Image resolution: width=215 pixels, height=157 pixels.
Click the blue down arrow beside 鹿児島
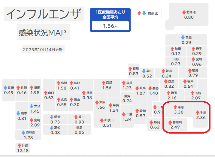[23, 133]
